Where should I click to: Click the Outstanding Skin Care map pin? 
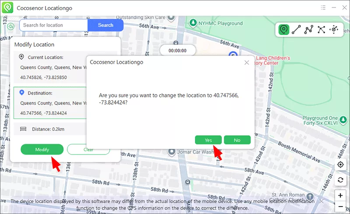click(x=171, y=18)
